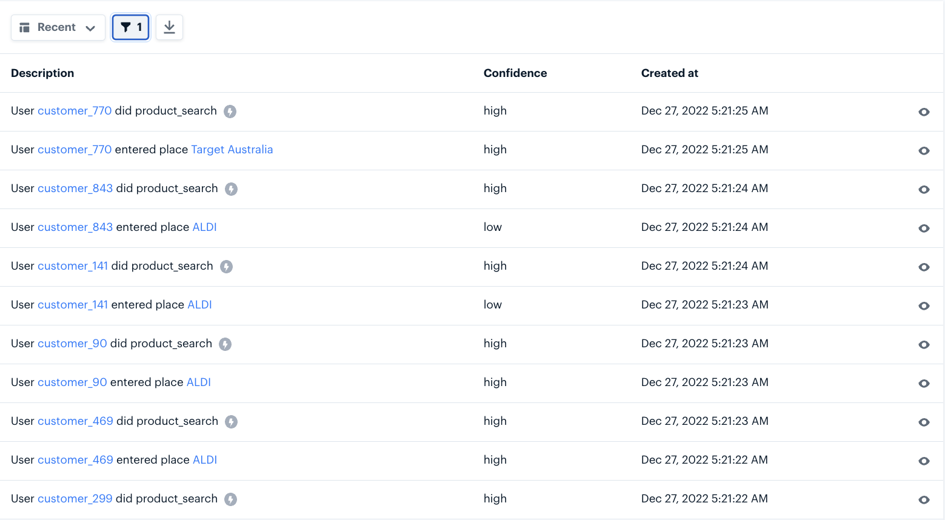This screenshot has width=945, height=520.
Task: Click the Created at column header
Action: tap(669, 73)
